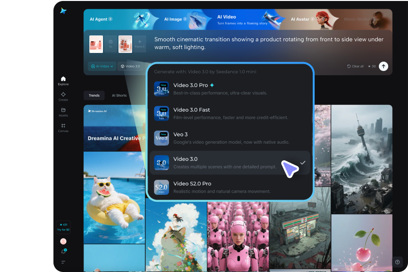Click the Video 3.0 Fast model icon
This screenshot has height=272, width=408.
click(161, 114)
